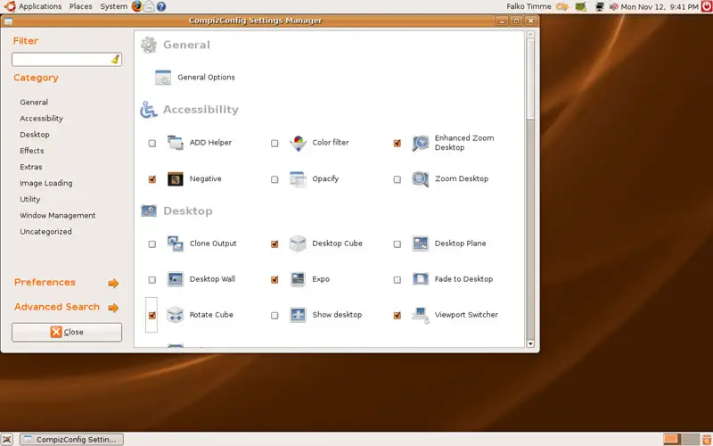Enable the Desktop Wall checkbox
This screenshot has width=713, height=446.
pyautogui.click(x=152, y=280)
